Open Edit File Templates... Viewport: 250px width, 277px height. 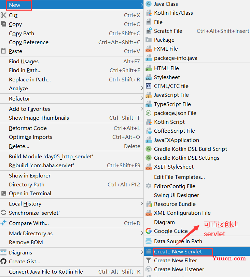(197, 177)
